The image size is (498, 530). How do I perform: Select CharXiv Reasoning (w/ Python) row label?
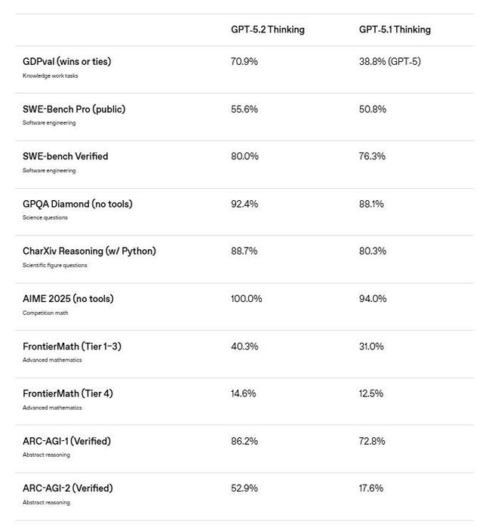pos(89,251)
